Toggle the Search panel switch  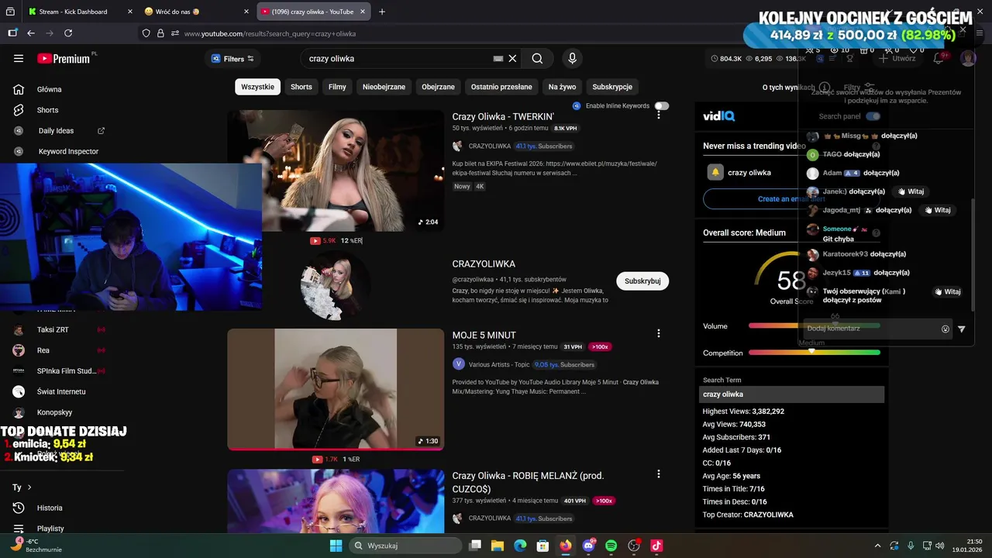[x=873, y=116]
